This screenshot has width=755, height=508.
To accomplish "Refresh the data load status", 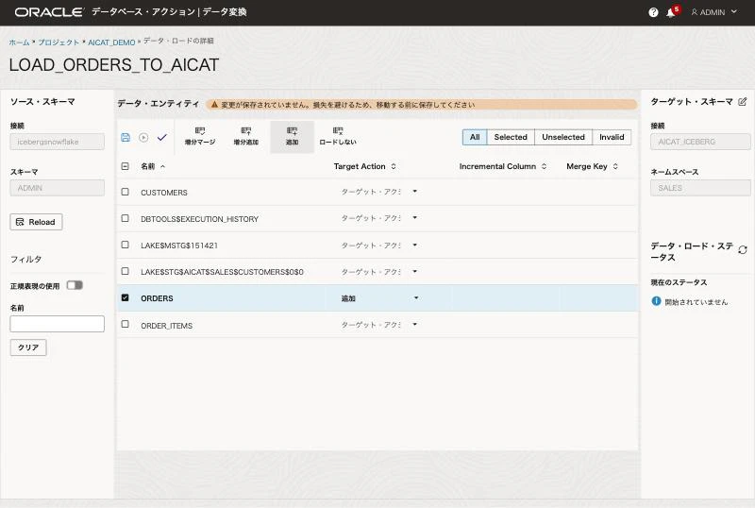I will [x=743, y=249].
